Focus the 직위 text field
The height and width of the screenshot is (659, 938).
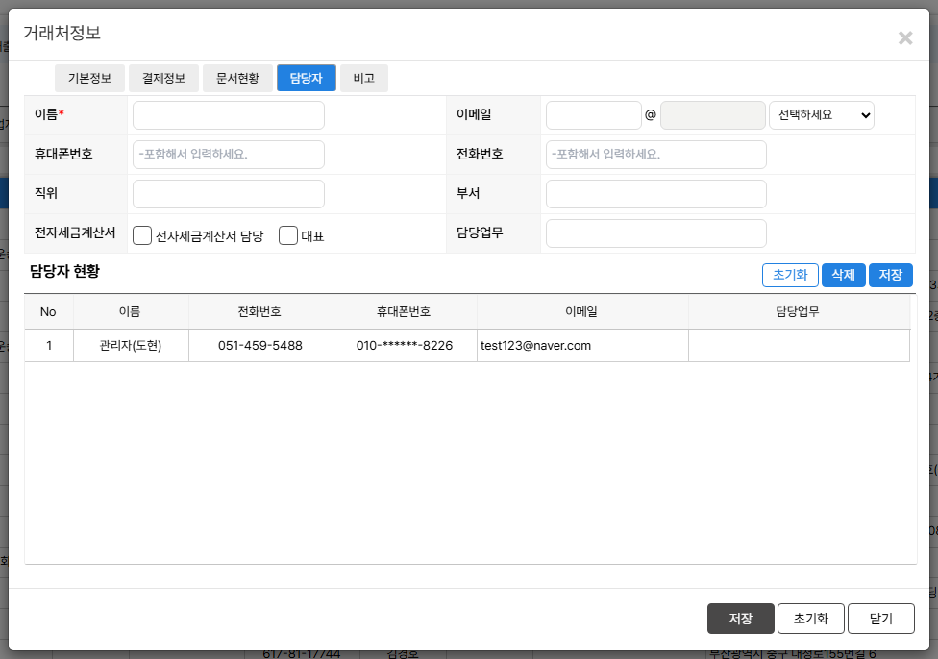point(229,194)
